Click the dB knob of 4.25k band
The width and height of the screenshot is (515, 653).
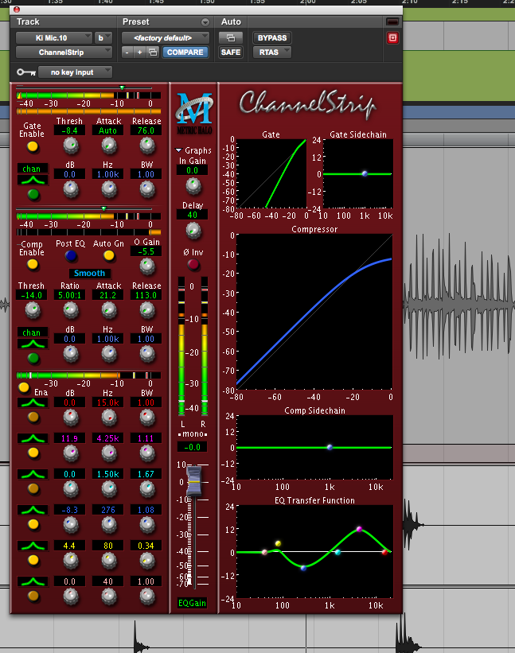71,453
